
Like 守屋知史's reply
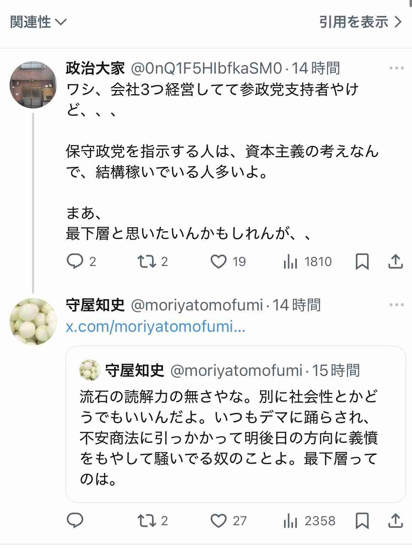[x=219, y=521]
